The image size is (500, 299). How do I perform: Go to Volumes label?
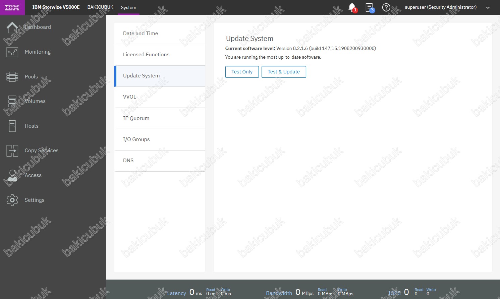point(35,101)
